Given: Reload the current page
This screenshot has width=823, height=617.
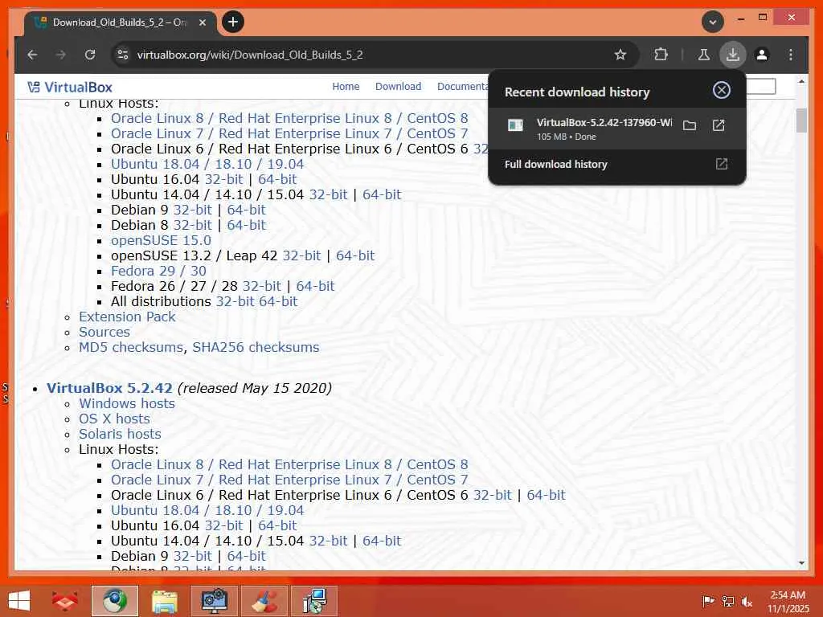Looking at the screenshot, I should point(90,55).
